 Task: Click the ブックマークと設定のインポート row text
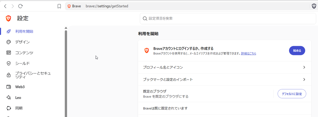(168, 79)
